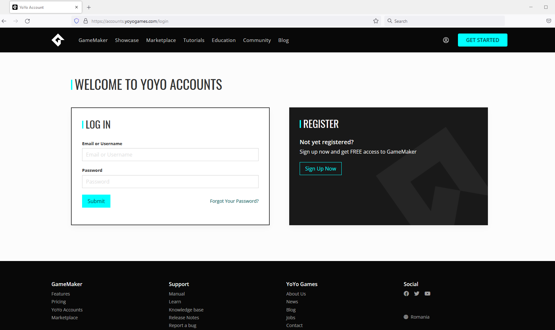Click the Email or Username field

pos(170,155)
